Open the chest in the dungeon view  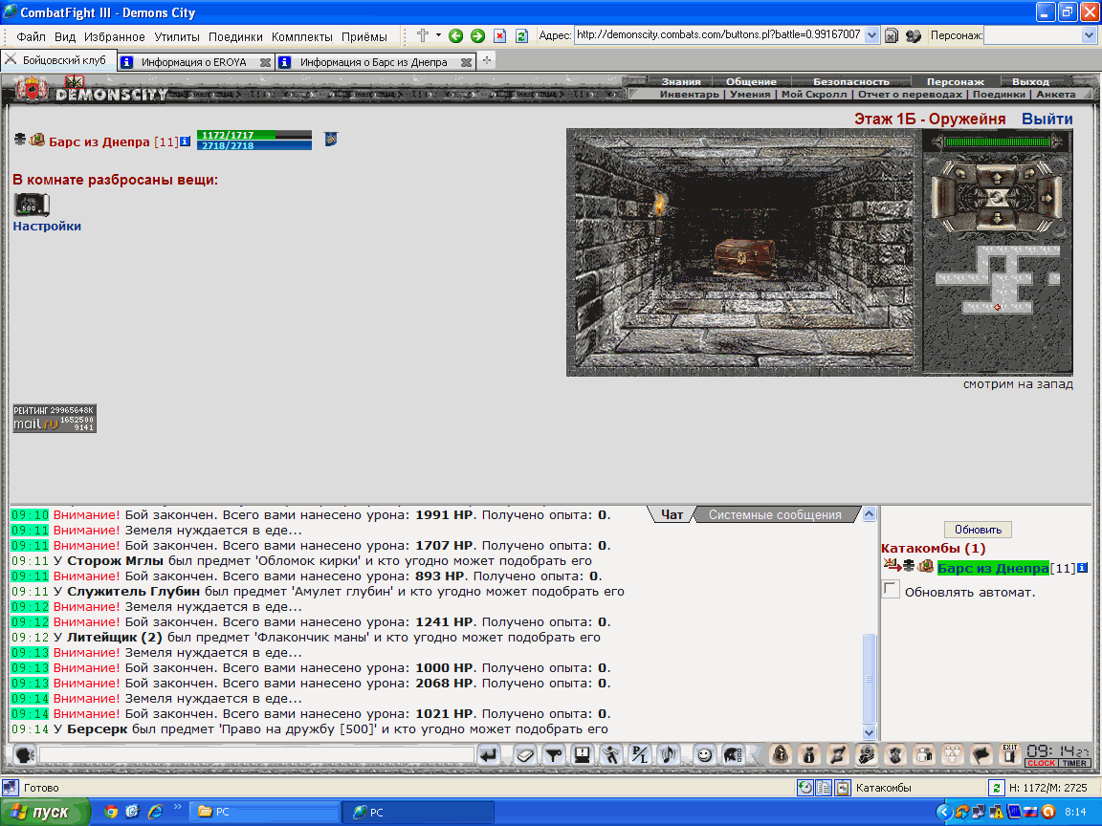click(744, 256)
